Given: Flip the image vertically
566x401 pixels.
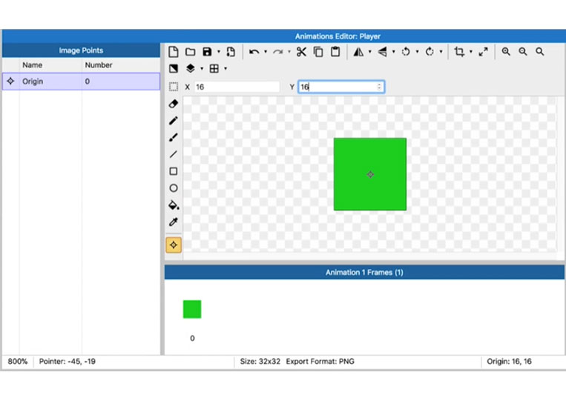Looking at the screenshot, I should [382, 52].
